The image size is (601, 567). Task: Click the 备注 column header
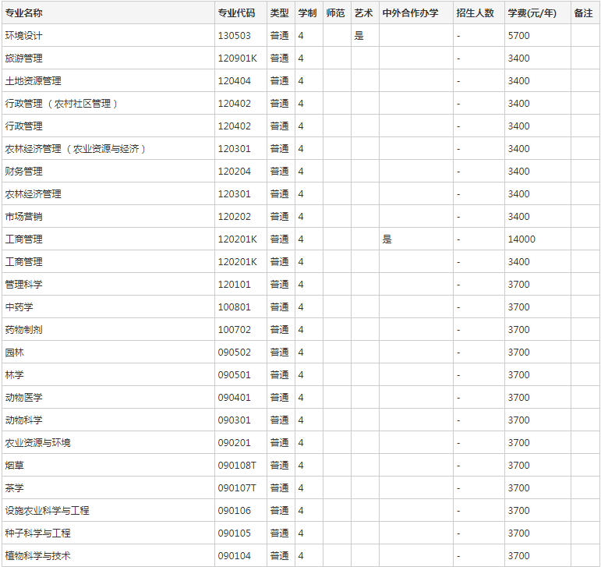click(583, 13)
